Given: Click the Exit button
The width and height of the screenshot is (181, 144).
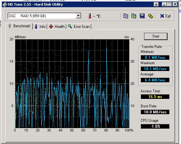Looking at the screenshot, I should point(165,16).
